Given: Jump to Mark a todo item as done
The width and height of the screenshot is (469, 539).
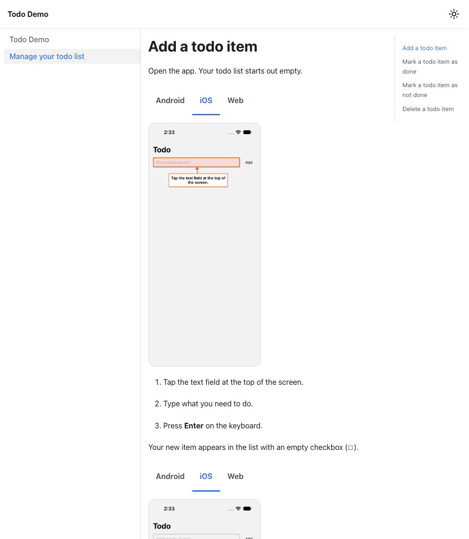Looking at the screenshot, I should [x=430, y=67].
